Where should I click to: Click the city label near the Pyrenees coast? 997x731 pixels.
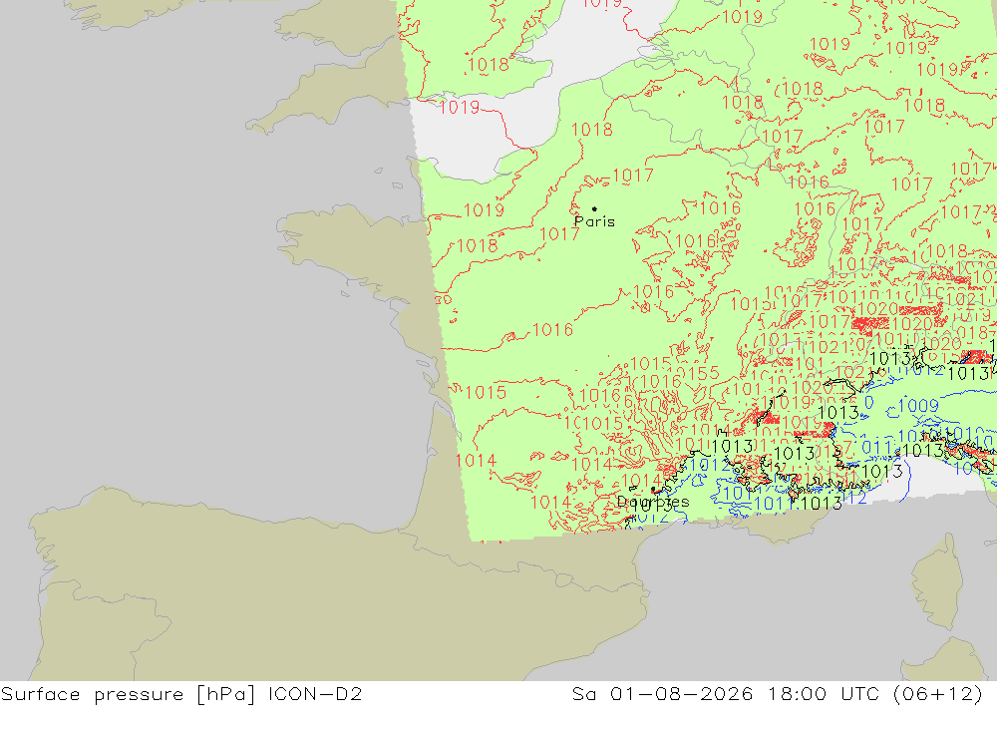[x=653, y=502]
